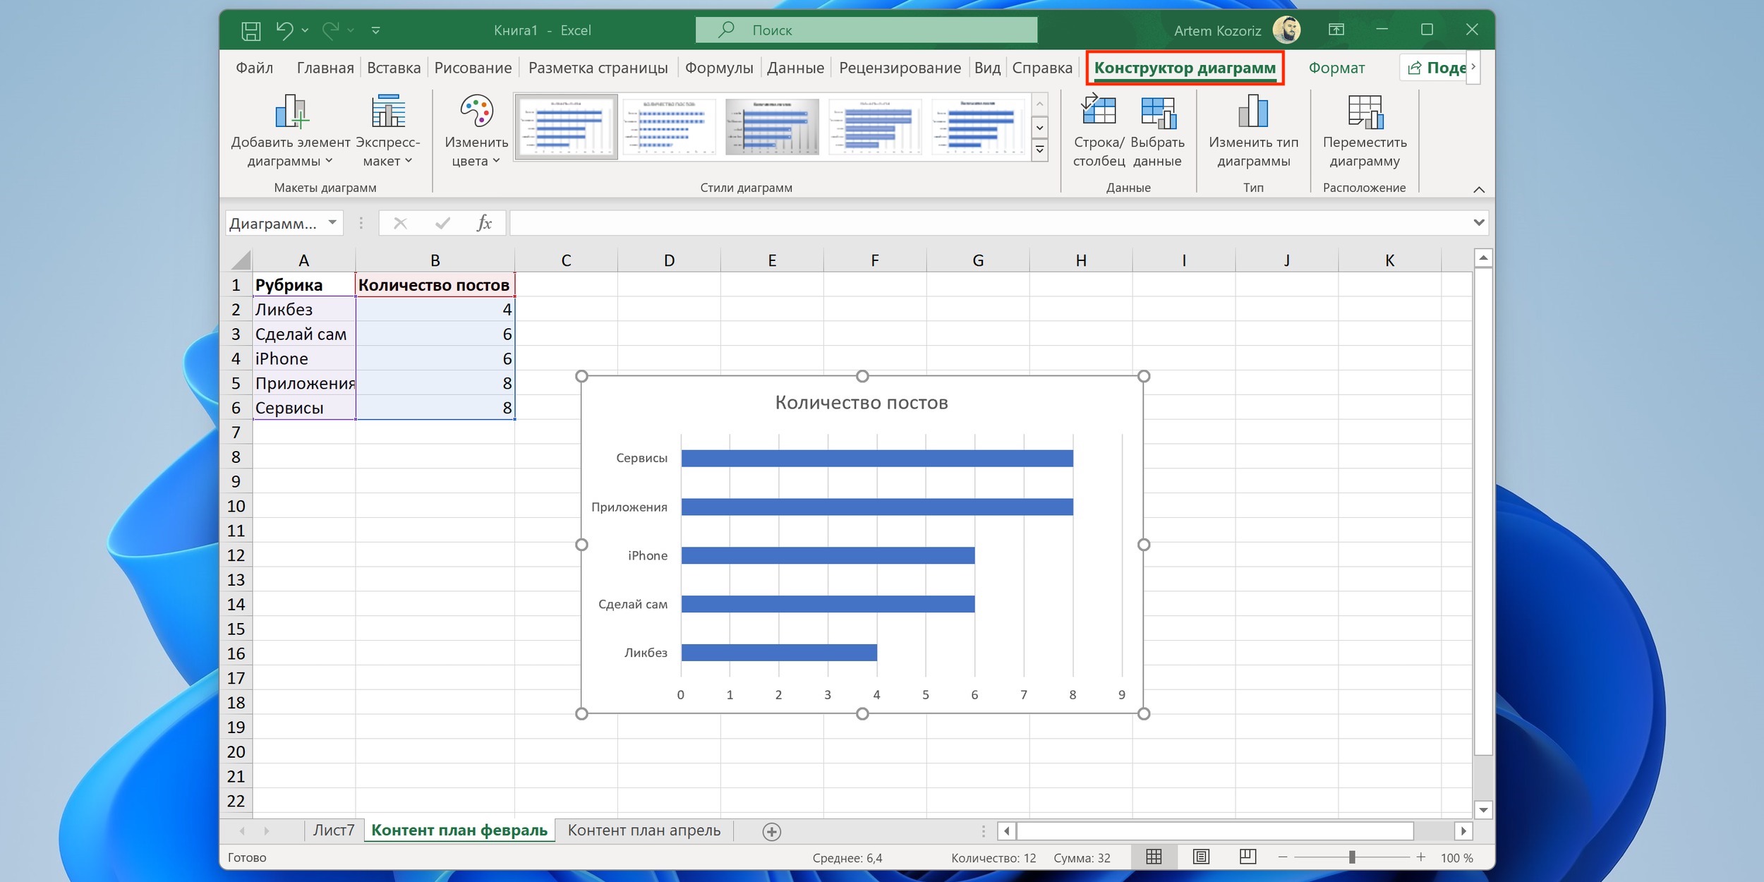
Task: Click the Normal view icon
Action: [1154, 857]
